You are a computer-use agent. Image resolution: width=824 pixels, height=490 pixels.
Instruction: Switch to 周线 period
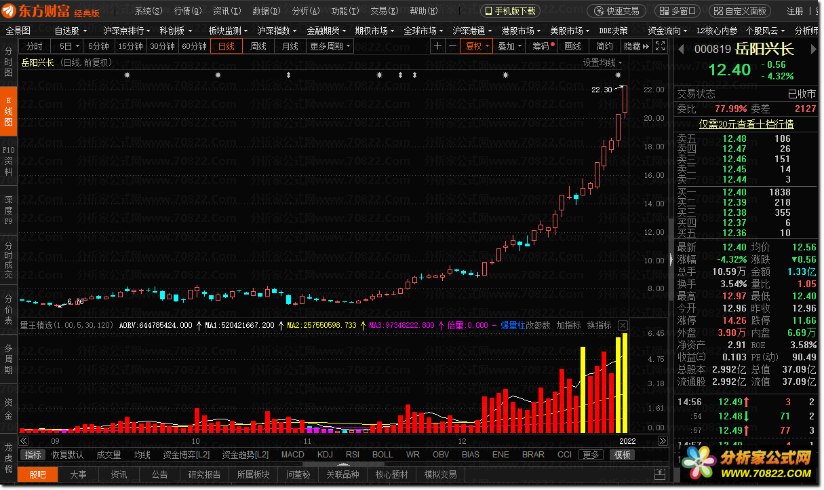tap(258, 46)
